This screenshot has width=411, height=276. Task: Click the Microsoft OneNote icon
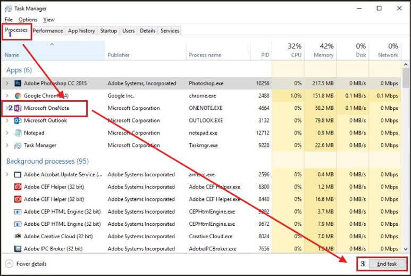point(18,108)
